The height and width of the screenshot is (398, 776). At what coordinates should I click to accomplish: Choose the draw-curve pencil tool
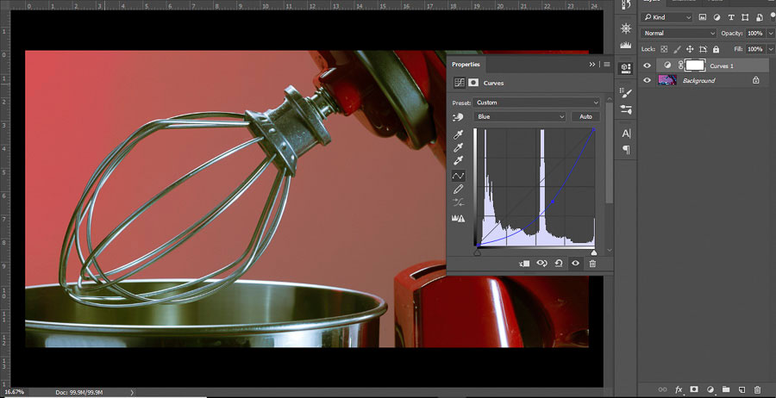[459, 189]
